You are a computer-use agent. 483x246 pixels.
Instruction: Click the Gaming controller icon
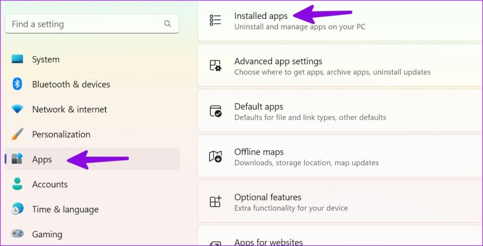click(17, 234)
